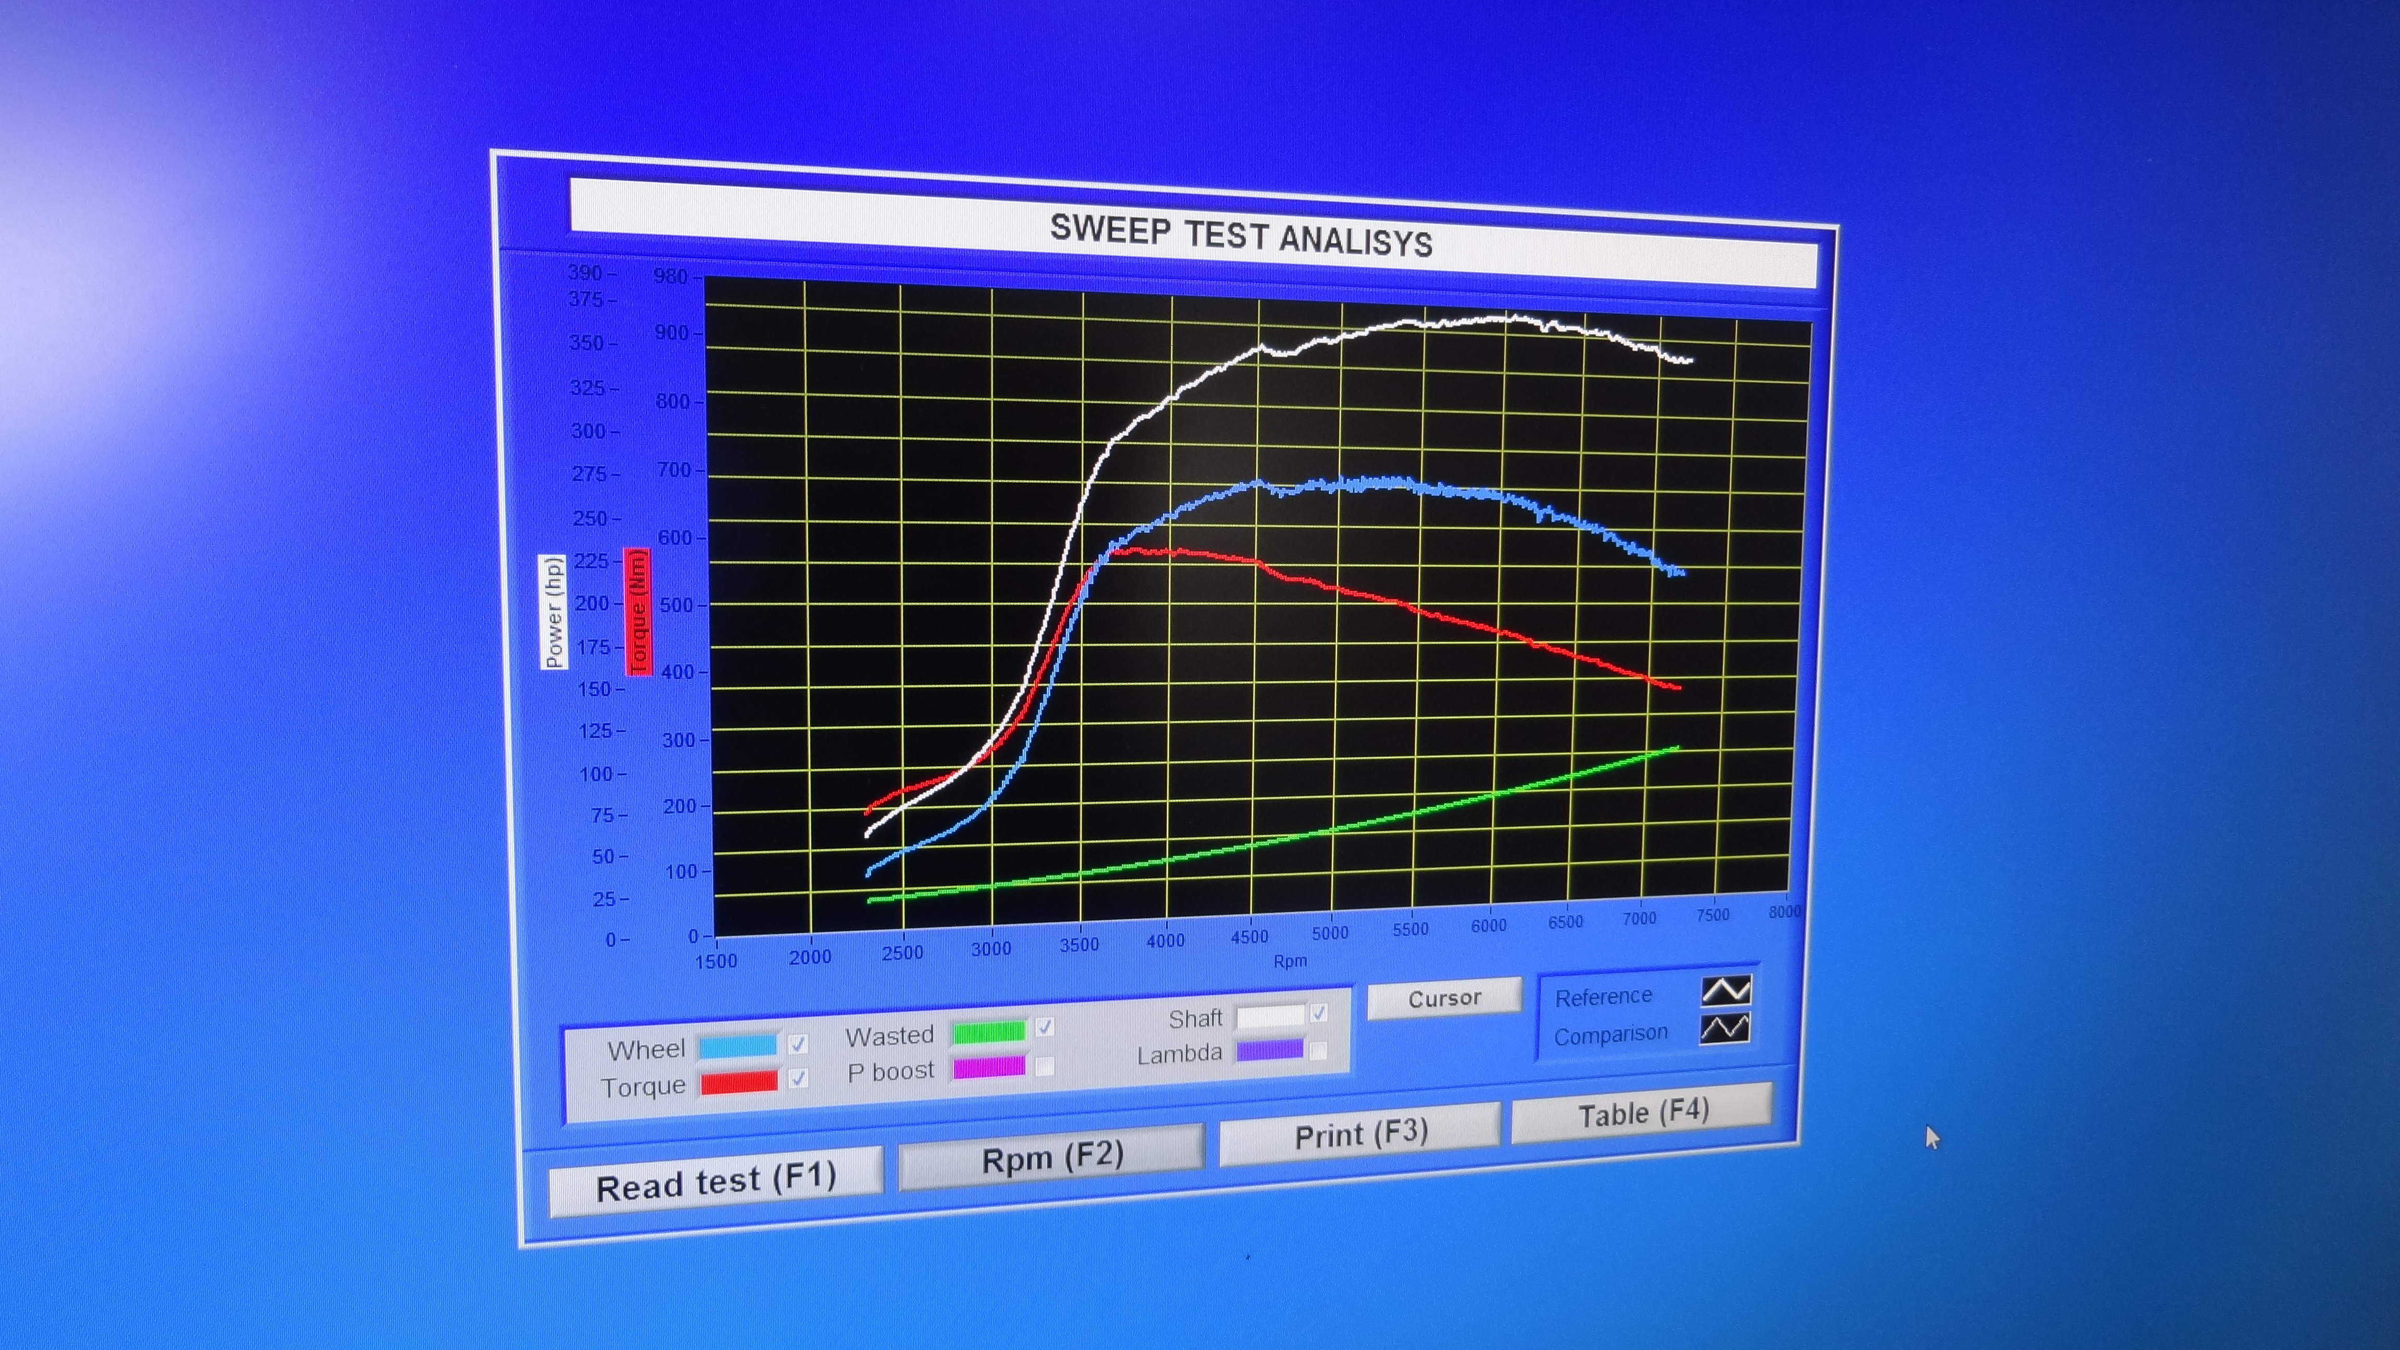Click the 350 hp power axis value
The image size is (2400, 1350).
(587, 343)
